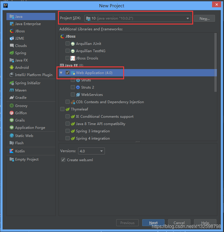This screenshot has height=232, width=224.
Task: Select Static Web project type
Action: point(31,136)
